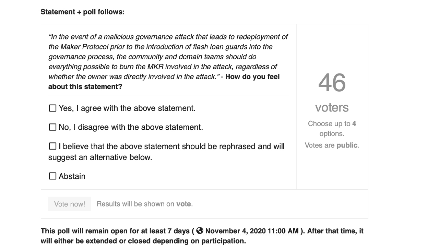Open the November 4, 2020 date details
439x247 pixels.
(x=240, y=231)
